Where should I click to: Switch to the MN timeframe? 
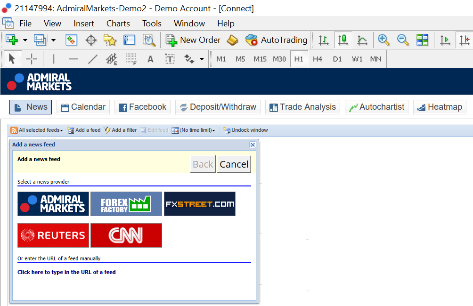375,59
